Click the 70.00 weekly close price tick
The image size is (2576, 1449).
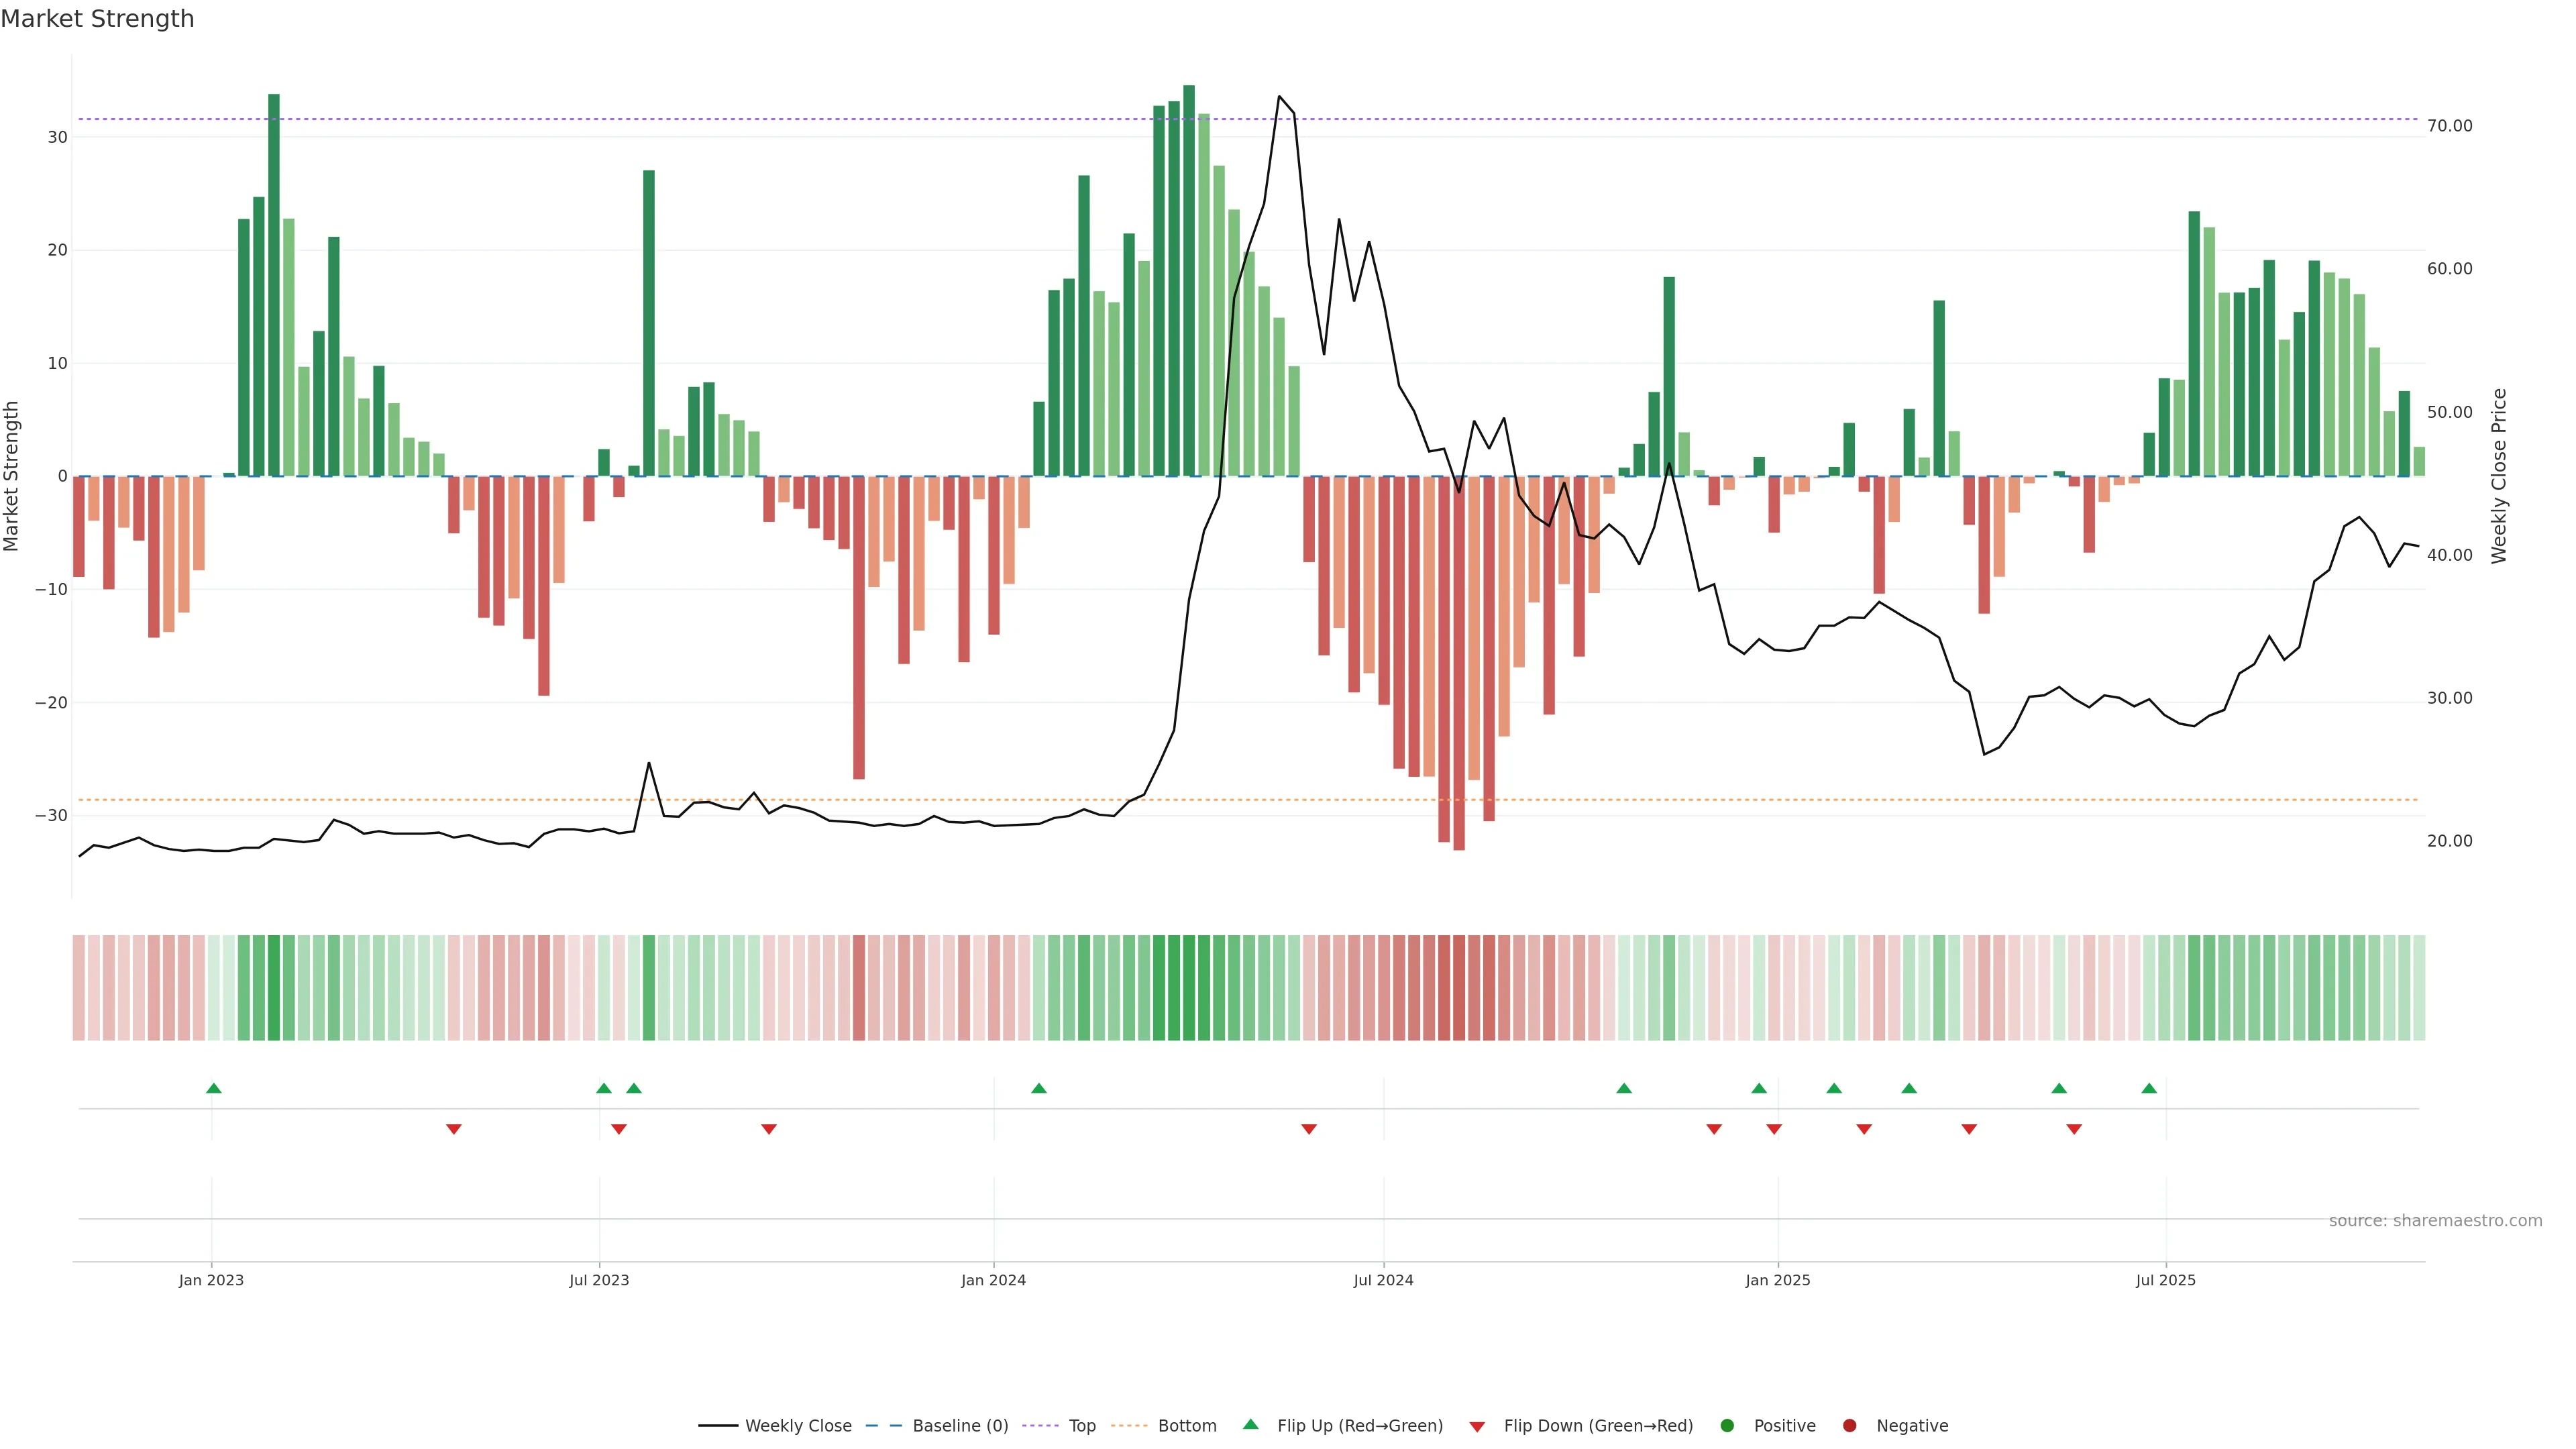[2449, 126]
